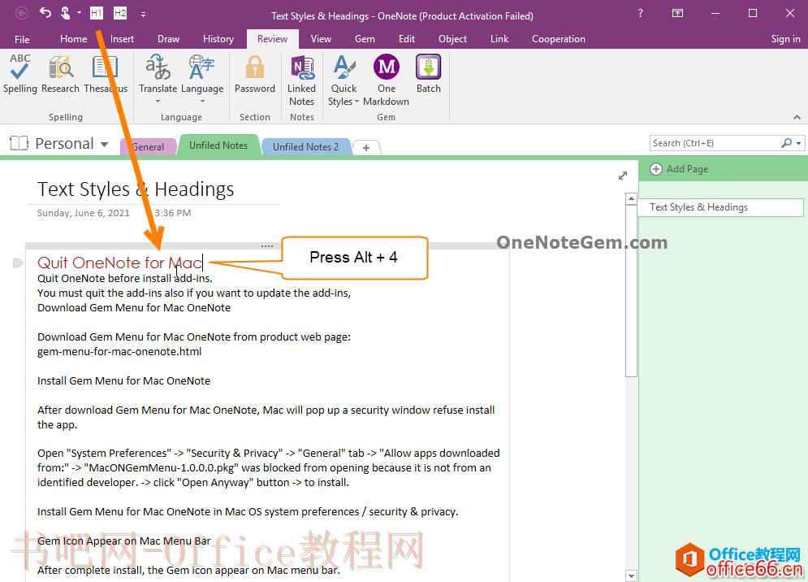Click the Back arrow in title bar
808x582 pixels.
pyautogui.click(x=22, y=13)
